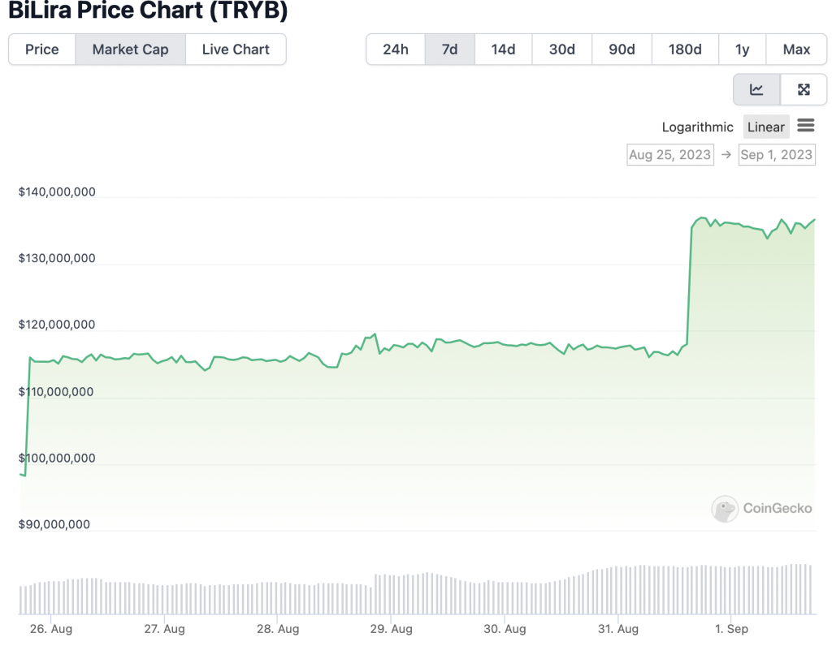832x646 pixels.
Task: Set range to 90d
Action: 622,50
